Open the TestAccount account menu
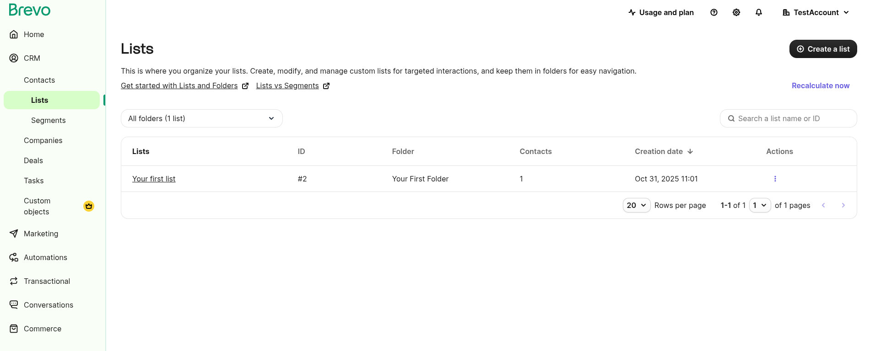 [816, 12]
